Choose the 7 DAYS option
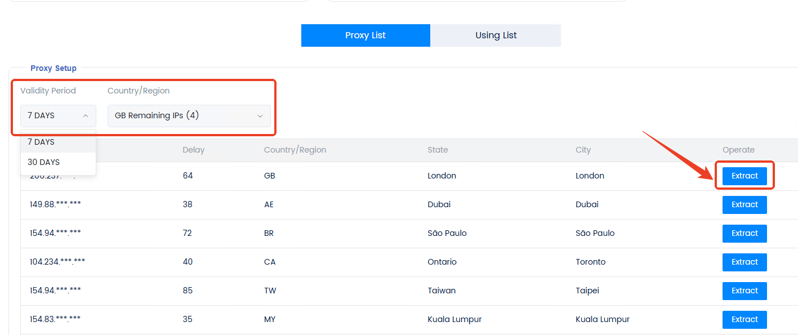The width and height of the screenshot is (798, 335). pyautogui.click(x=41, y=142)
